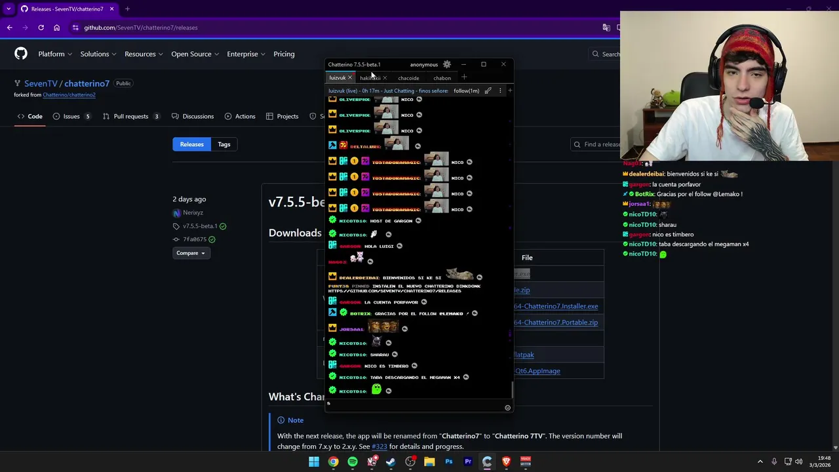Expand the Enterprise menu
The height and width of the screenshot is (472, 839).
246,54
